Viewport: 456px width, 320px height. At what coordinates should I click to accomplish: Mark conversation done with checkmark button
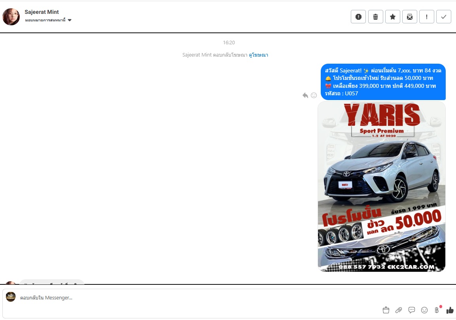(443, 17)
